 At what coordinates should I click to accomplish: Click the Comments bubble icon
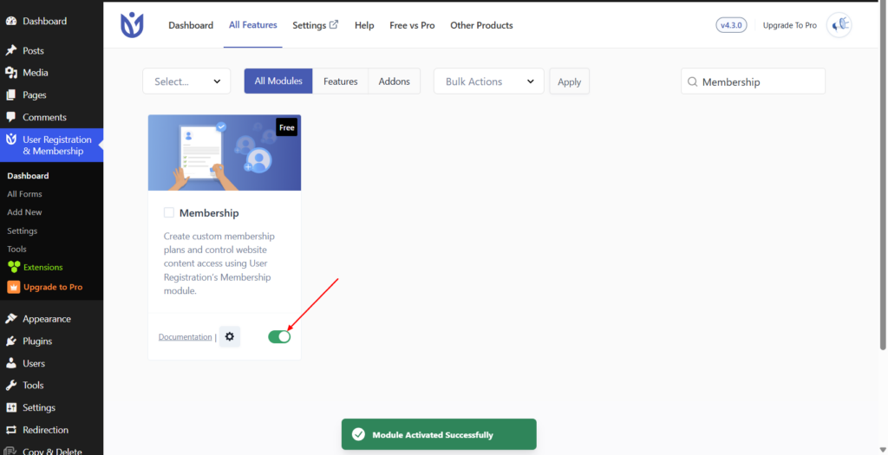tap(10, 117)
